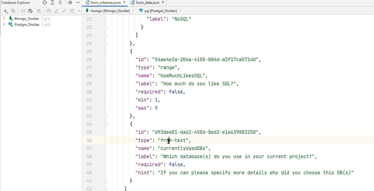Disconnect the selected database

[38, 11]
